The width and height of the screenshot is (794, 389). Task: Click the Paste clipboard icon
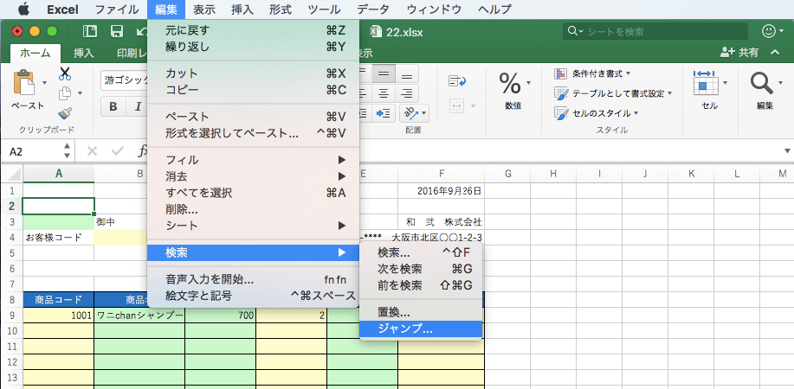[x=27, y=87]
